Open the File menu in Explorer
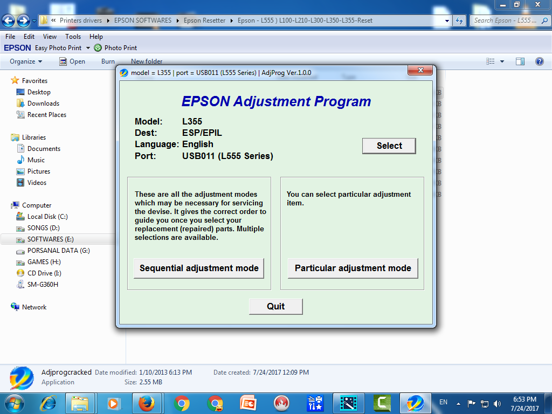Screen dimensions: 552x414 pos(10,37)
